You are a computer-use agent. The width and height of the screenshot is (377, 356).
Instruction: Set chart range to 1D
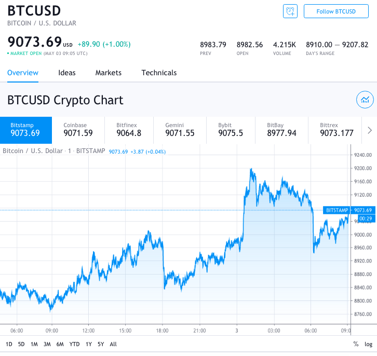coord(9,344)
